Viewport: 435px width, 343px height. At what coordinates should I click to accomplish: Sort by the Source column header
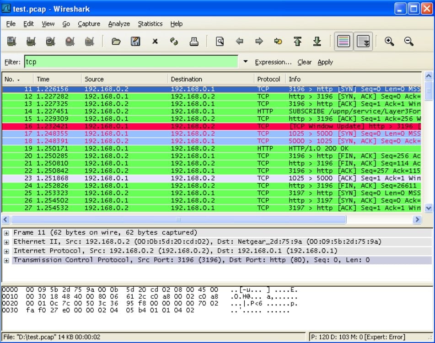(x=124, y=79)
